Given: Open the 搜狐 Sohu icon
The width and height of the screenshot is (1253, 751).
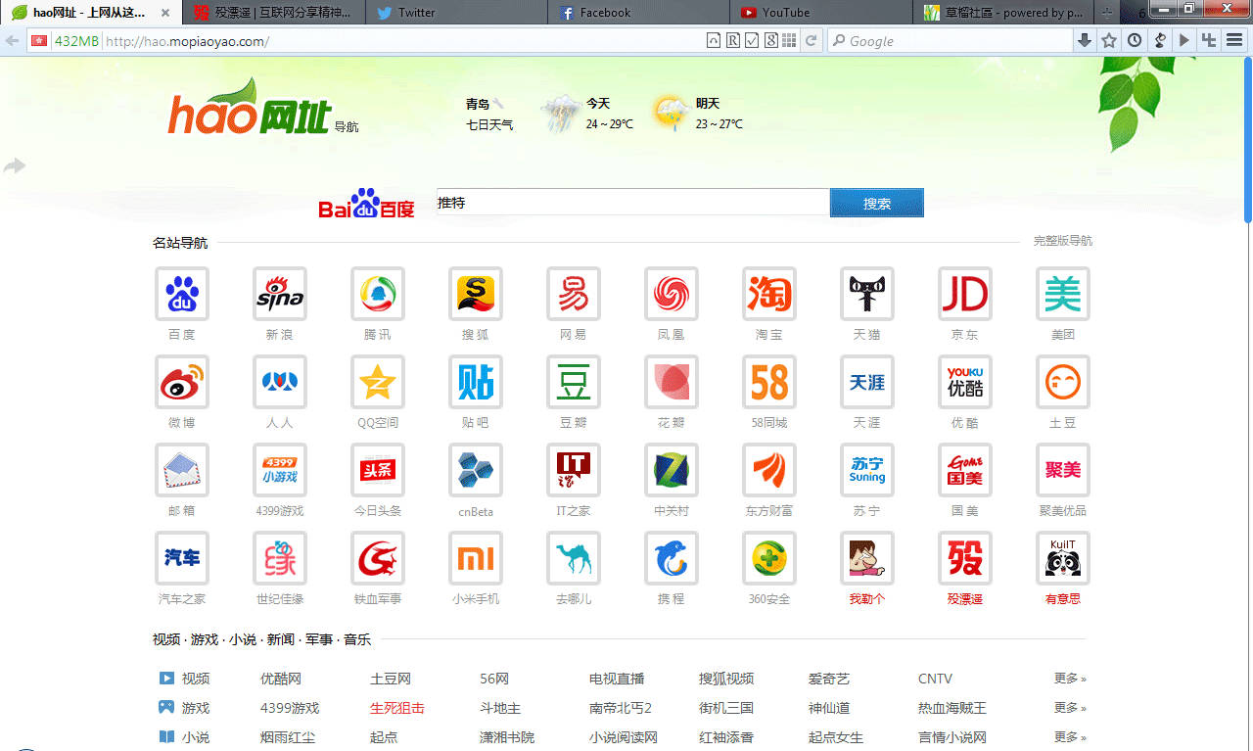Looking at the screenshot, I should coord(476,294).
